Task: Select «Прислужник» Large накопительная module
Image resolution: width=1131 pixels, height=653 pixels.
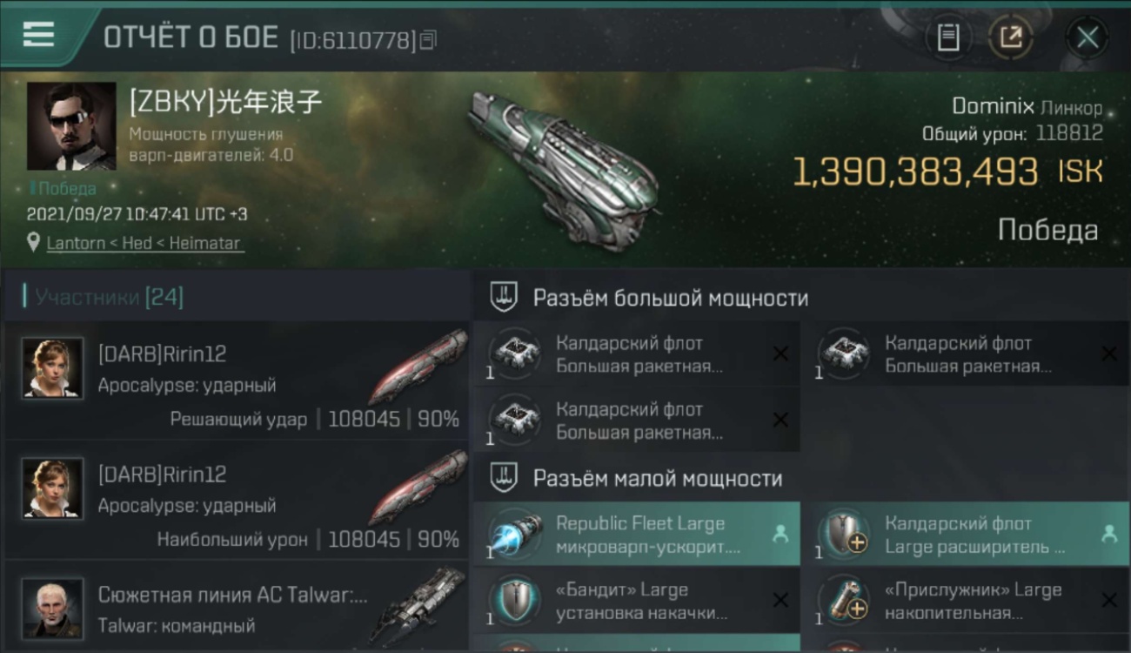Action: (x=966, y=601)
